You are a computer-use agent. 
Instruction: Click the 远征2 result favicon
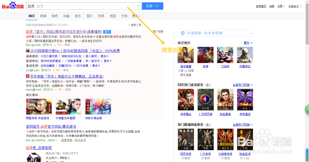pyautogui.click(x=28, y=50)
